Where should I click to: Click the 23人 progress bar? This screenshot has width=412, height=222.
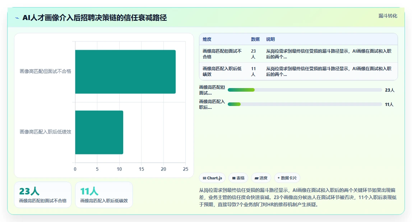point(305,90)
